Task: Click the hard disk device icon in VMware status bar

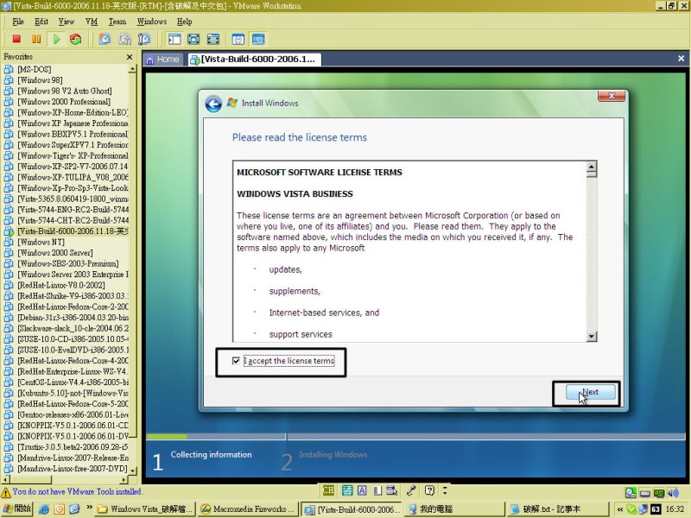Action: (644, 493)
